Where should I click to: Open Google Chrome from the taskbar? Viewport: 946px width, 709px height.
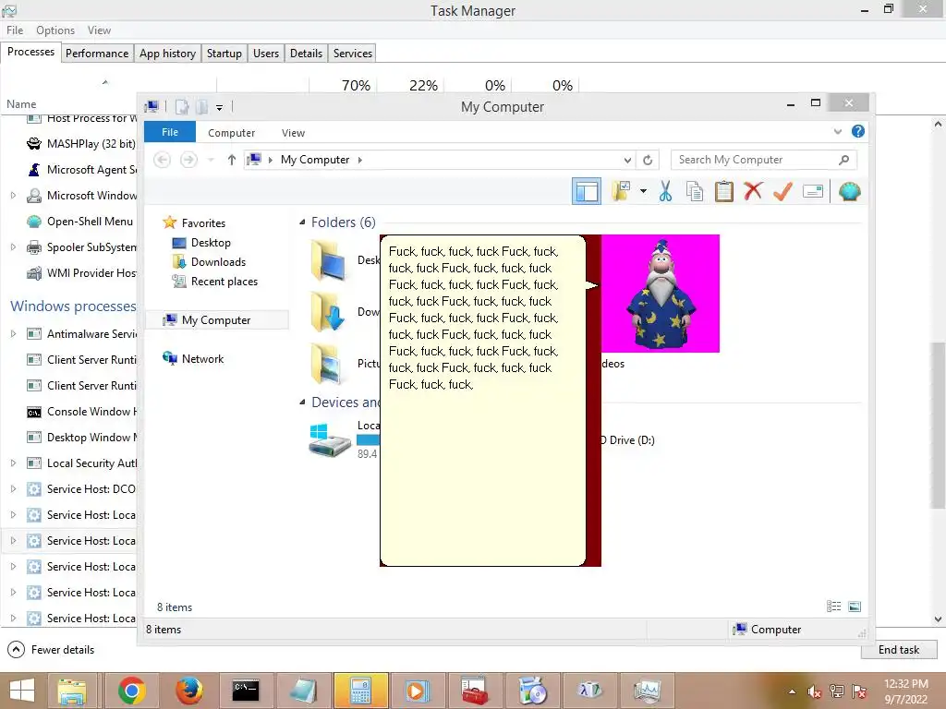[131, 691]
